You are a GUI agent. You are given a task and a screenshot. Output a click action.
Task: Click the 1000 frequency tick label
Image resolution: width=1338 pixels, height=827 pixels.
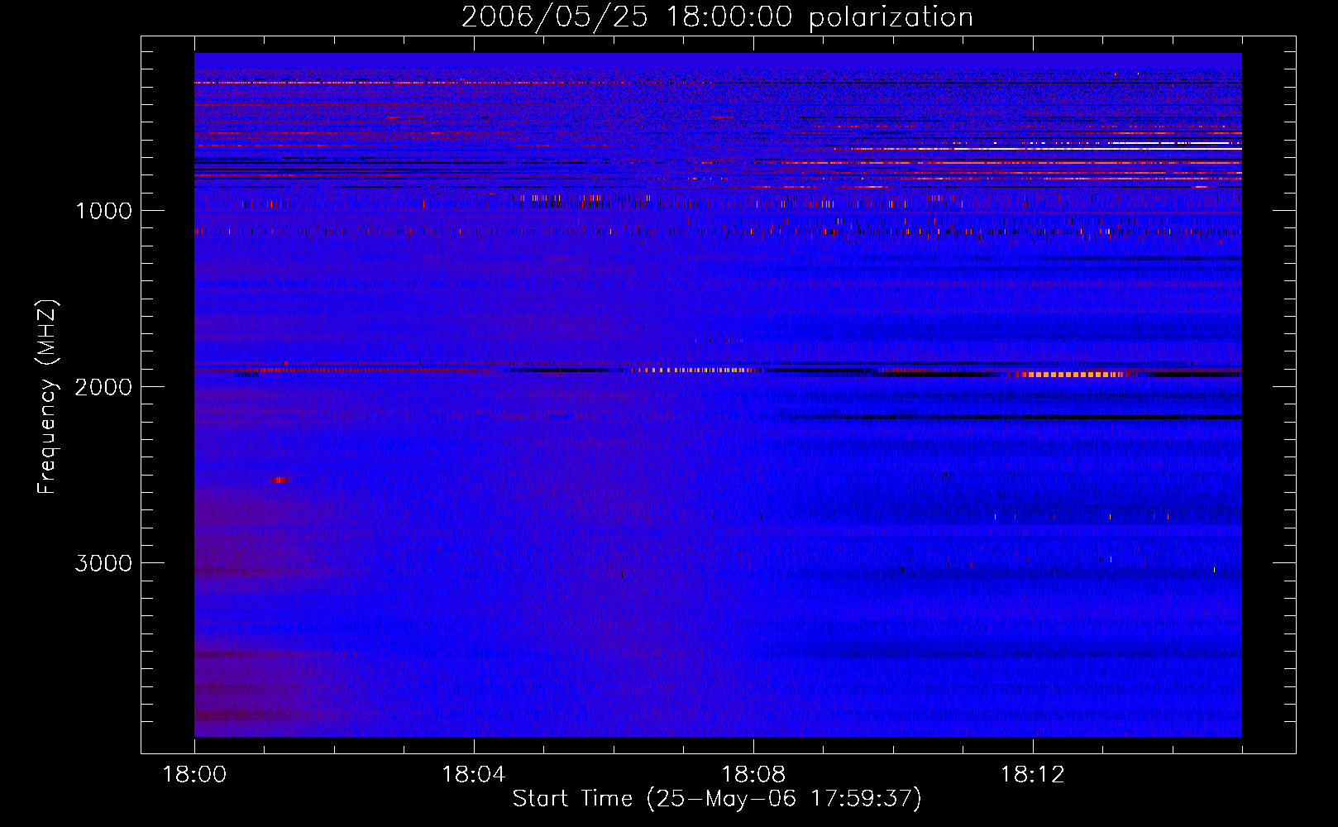(x=103, y=211)
